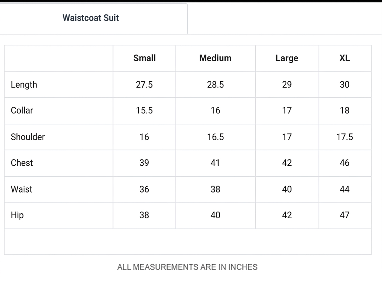
Task: Click the Medium length value 28.5
Action: point(215,85)
